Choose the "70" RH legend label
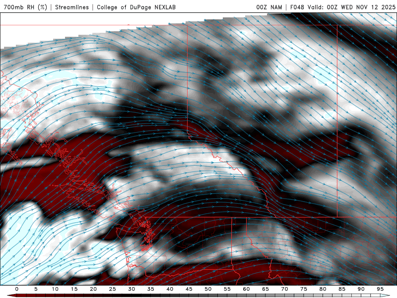Screen dimensions: 397x298 click(284, 289)
